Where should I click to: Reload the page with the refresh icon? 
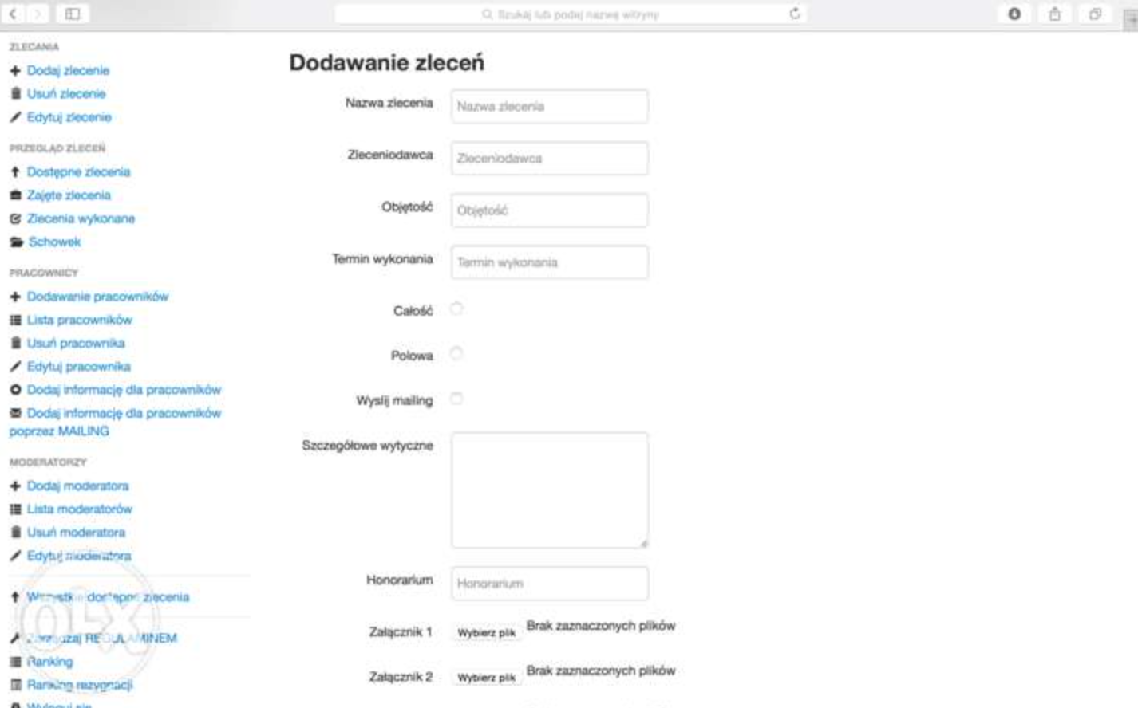(x=794, y=14)
